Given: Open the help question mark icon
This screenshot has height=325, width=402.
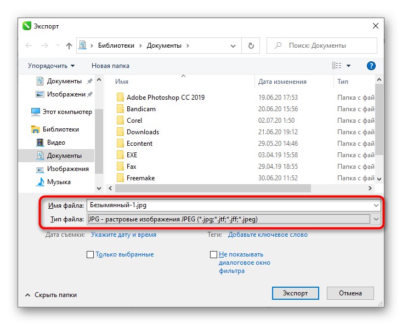Looking at the screenshot, I should pos(371,66).
